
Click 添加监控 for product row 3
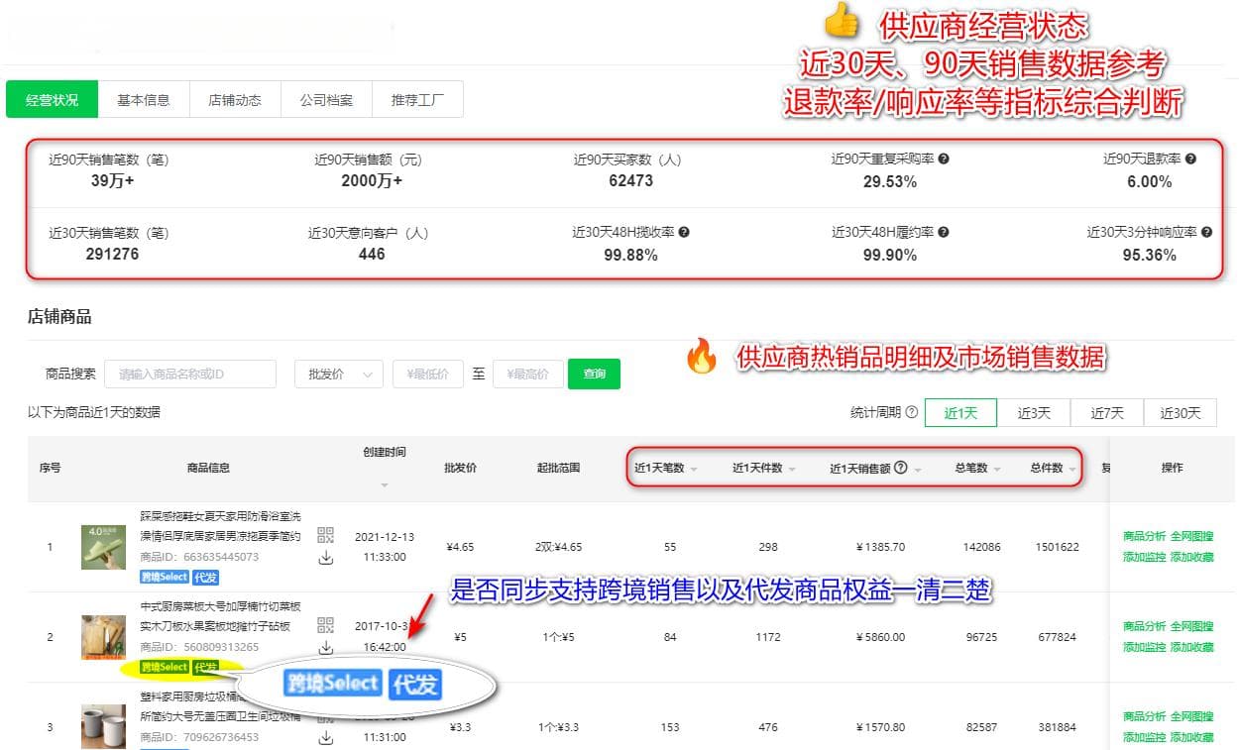pos(1145,737)
